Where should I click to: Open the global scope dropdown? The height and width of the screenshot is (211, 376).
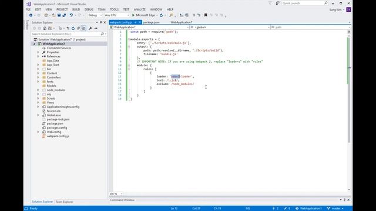coord(230,28)
